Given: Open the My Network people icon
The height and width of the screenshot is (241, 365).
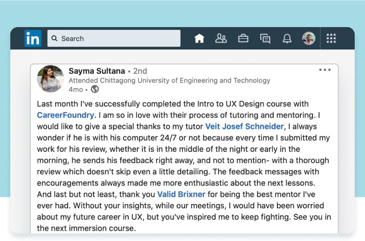Looking at the screenshot, I should [x=221, y=38].
